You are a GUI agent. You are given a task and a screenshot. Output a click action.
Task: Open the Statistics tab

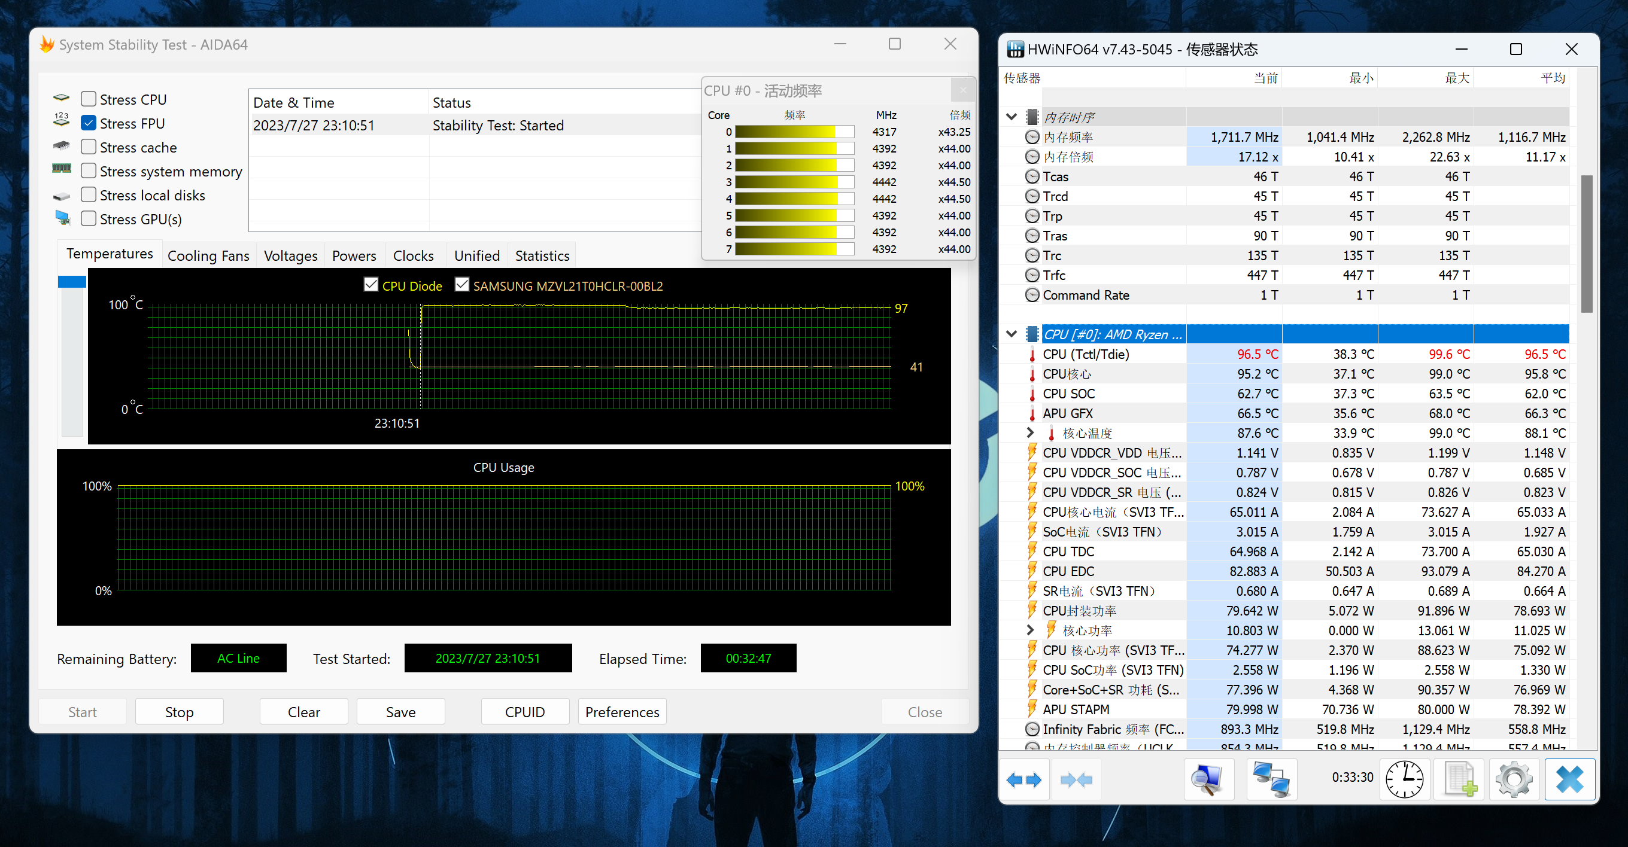tap(542, 255)
